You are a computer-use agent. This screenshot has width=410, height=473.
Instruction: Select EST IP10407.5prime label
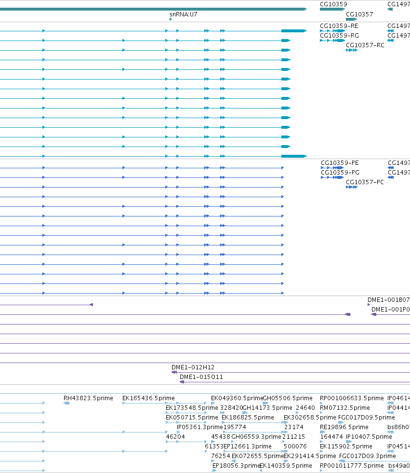click(x=369, y=437)
